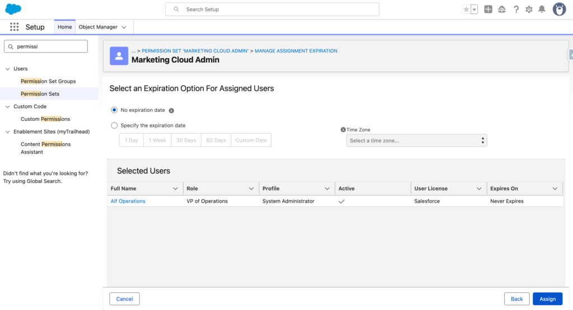Open the user profile avatar
Screen dimensions: 573x310
tap(559, 10)
